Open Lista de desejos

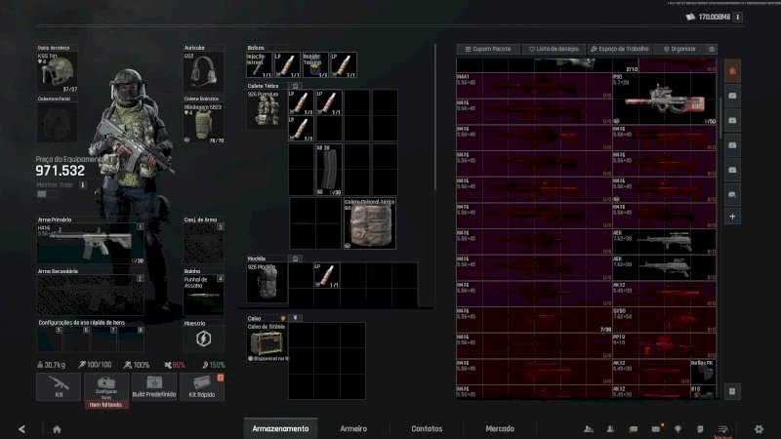tap(554, 49)
